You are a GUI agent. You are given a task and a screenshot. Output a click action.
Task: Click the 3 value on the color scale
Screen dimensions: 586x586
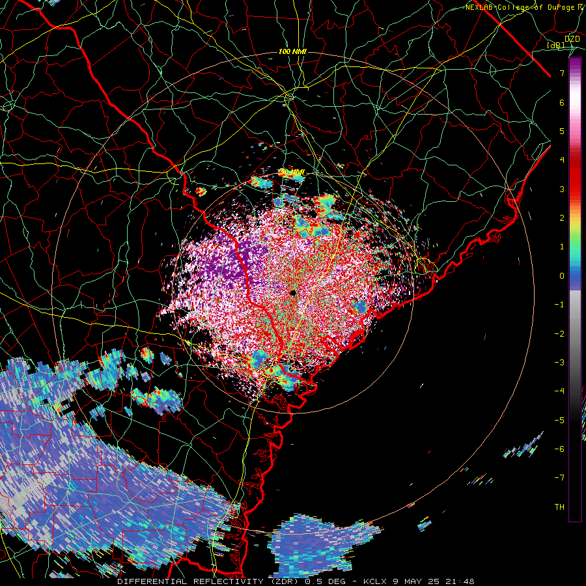click(x=562, y=189)
